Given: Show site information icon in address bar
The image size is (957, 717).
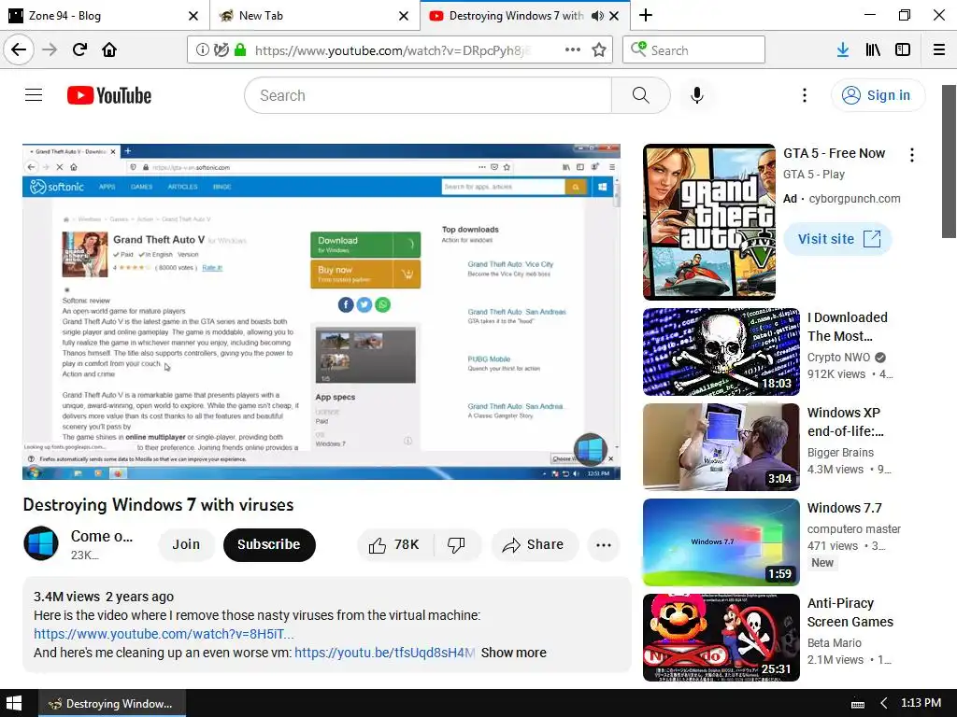Looking at the screenshot, I should click(202, 50).
